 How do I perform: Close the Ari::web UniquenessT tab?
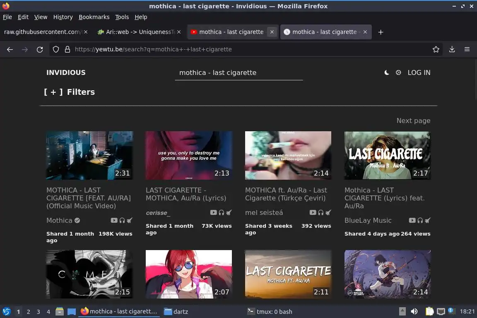[179, 32]
